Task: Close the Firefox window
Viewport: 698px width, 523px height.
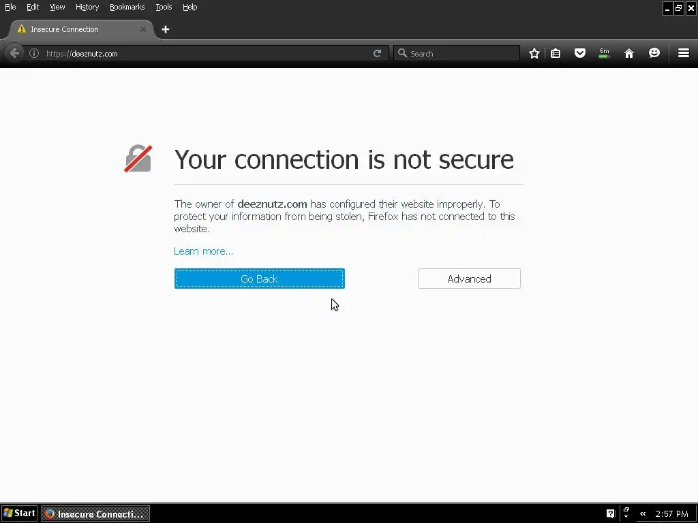Action: (691, 8)
